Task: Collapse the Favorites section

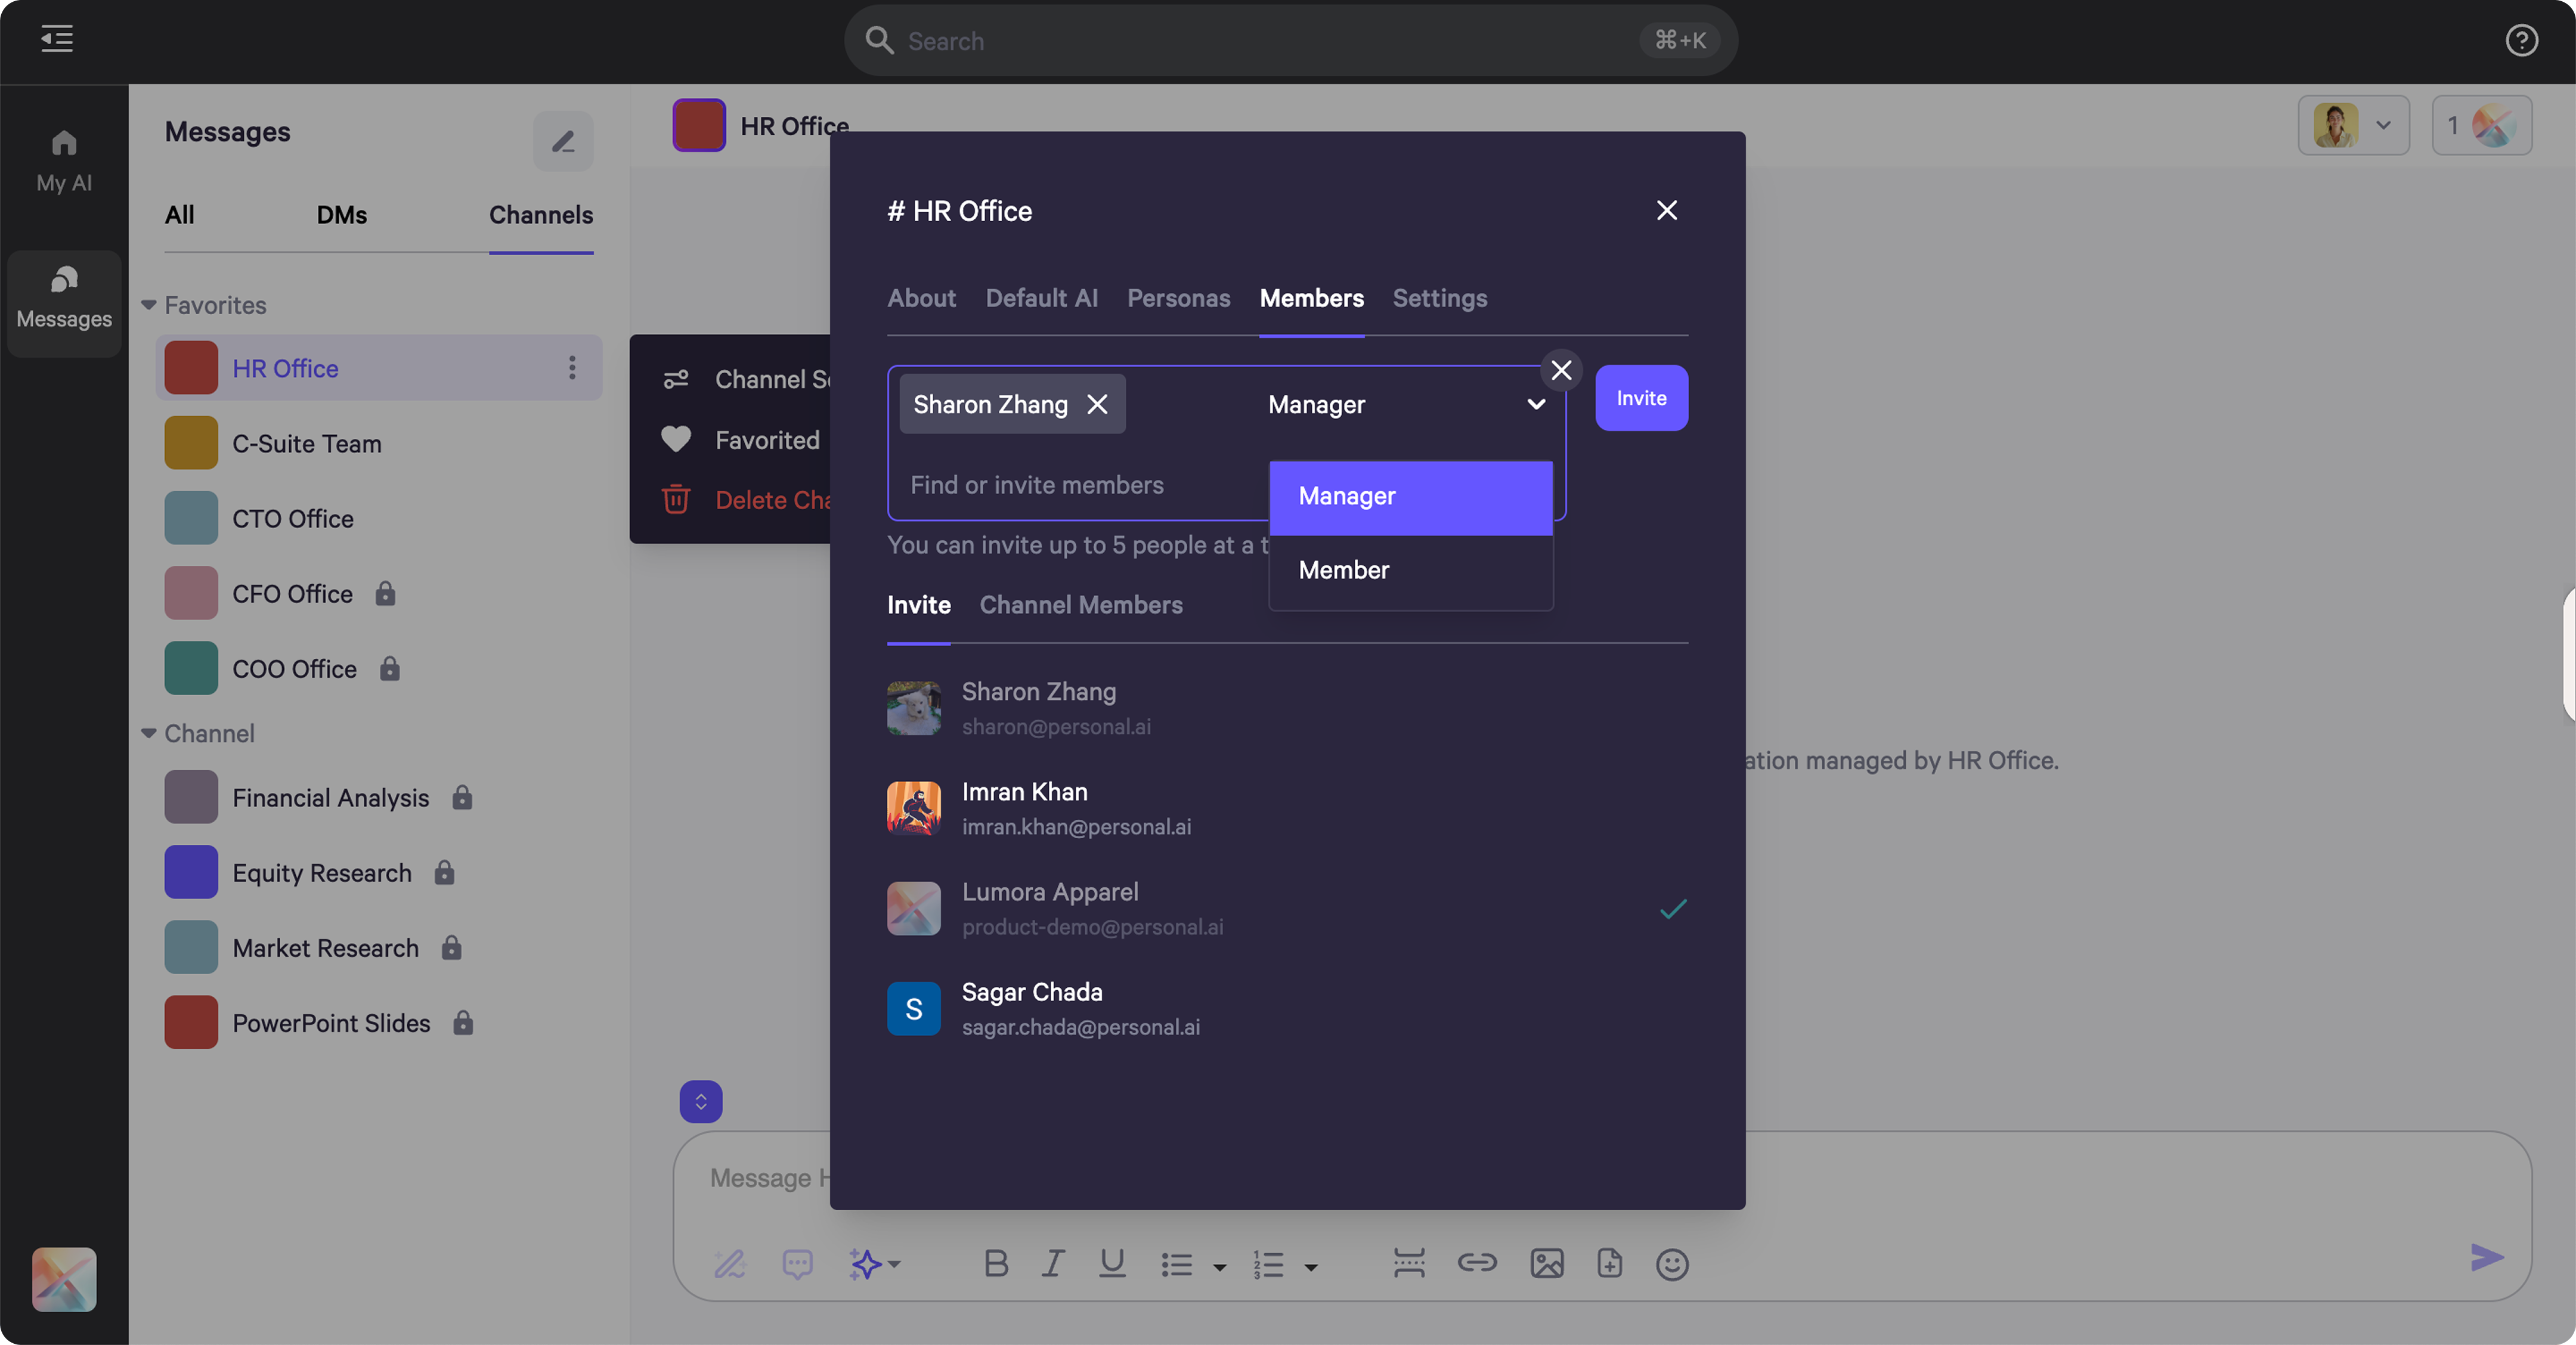Action: pos(148,304)
